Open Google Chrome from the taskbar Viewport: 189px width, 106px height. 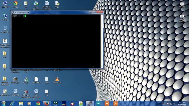pos(38,104)
